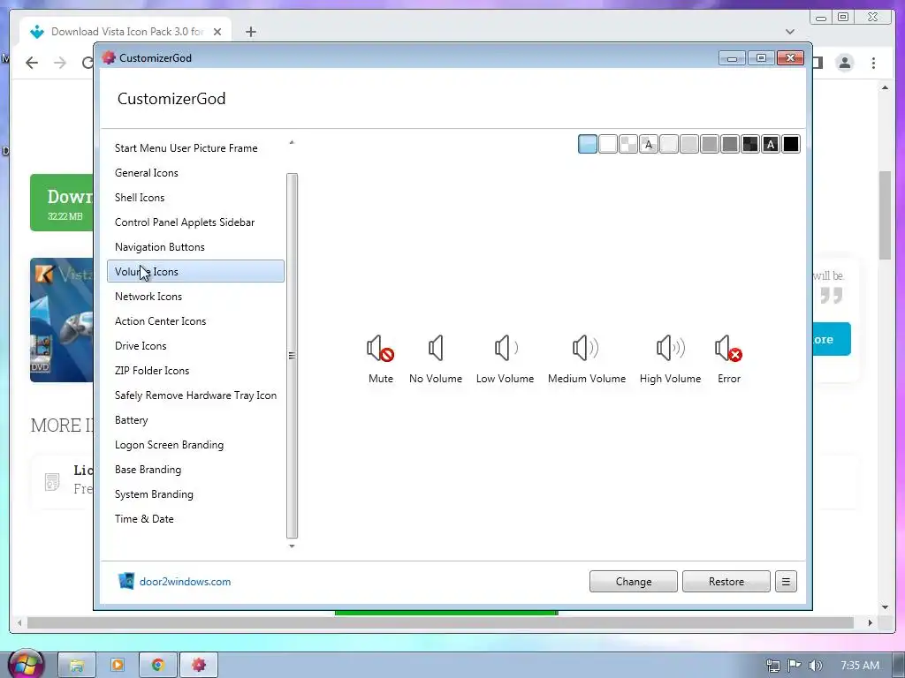Open the door2windows.com link
The width and height of the screenshot is (905, 678).
click(185, 582)
